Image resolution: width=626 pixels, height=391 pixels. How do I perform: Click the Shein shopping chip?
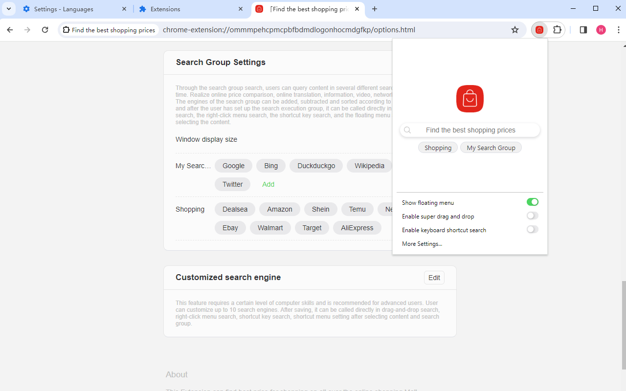click(321, 209)
